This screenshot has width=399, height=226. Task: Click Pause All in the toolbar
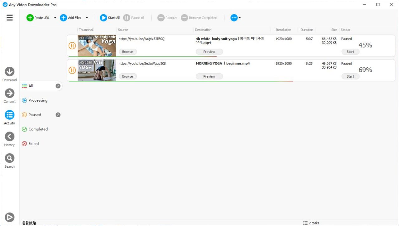(134, 18)
